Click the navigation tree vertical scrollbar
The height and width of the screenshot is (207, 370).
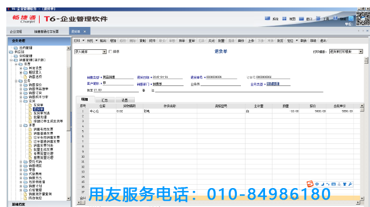(x=68, y=123)
